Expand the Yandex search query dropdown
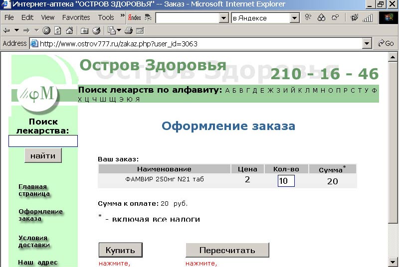The width and height of the screenshot is (399, 267). click(x=223, y=18)
